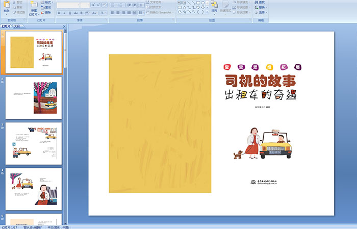Insert a New Slide (新建幻灯片)
This screenshot has height=229, width=357.
click(x=34, y=8)
